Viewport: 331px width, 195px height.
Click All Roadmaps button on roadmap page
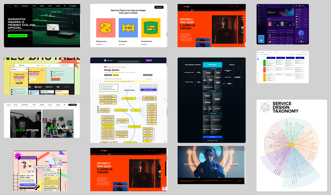(108, 75)
